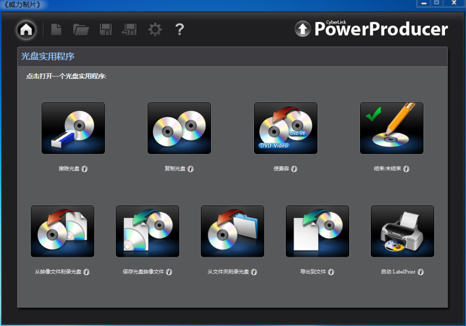Viewport: 466px width, 326px height.
Task: Click the 从文件夹刻录光盘 label text
Action: pyautogui.click(x=228, y=272)
